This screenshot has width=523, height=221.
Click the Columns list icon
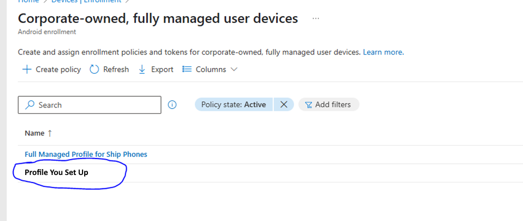187,70
